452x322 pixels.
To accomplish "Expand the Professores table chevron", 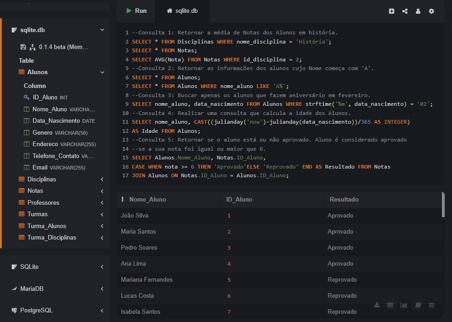I will tap(102, 202).
